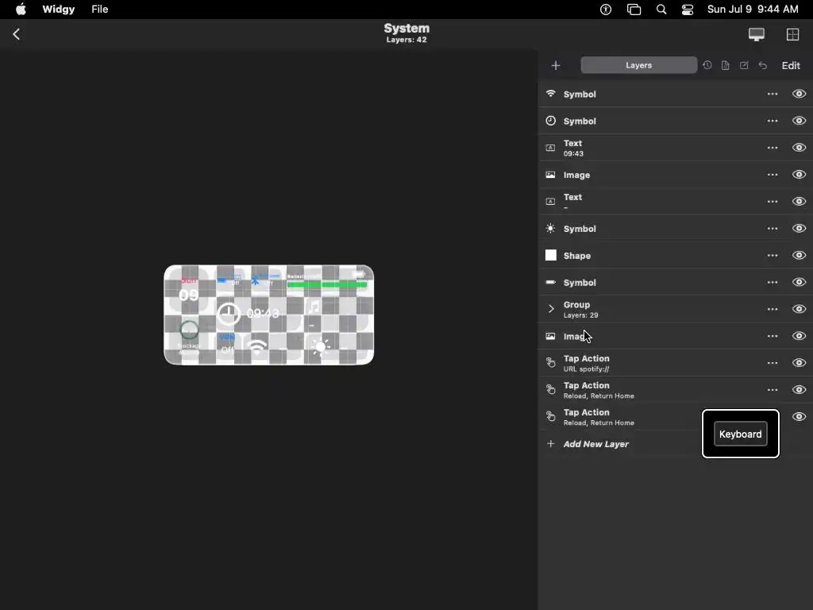Open Spotlight search magnifier
Viewport: 813px width, 610px height.
point(661,10)
